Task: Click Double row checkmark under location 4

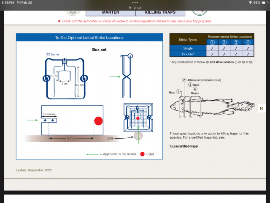Action: 248,54
